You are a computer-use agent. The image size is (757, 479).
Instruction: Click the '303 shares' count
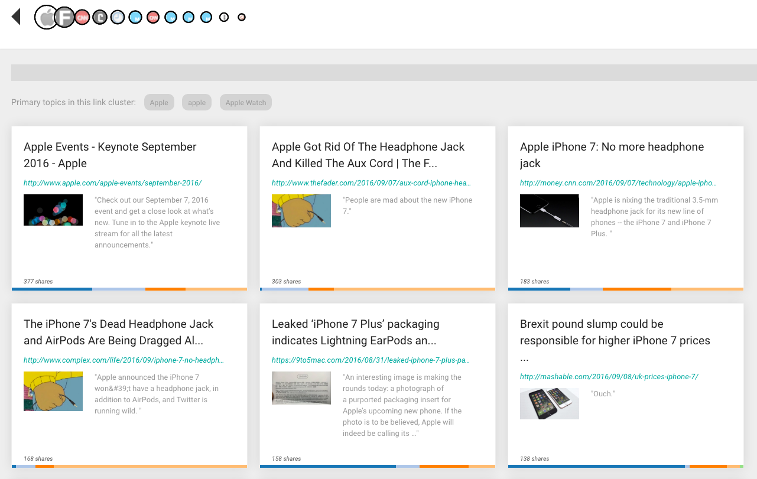pyautogui.click(x=287, y=282)
